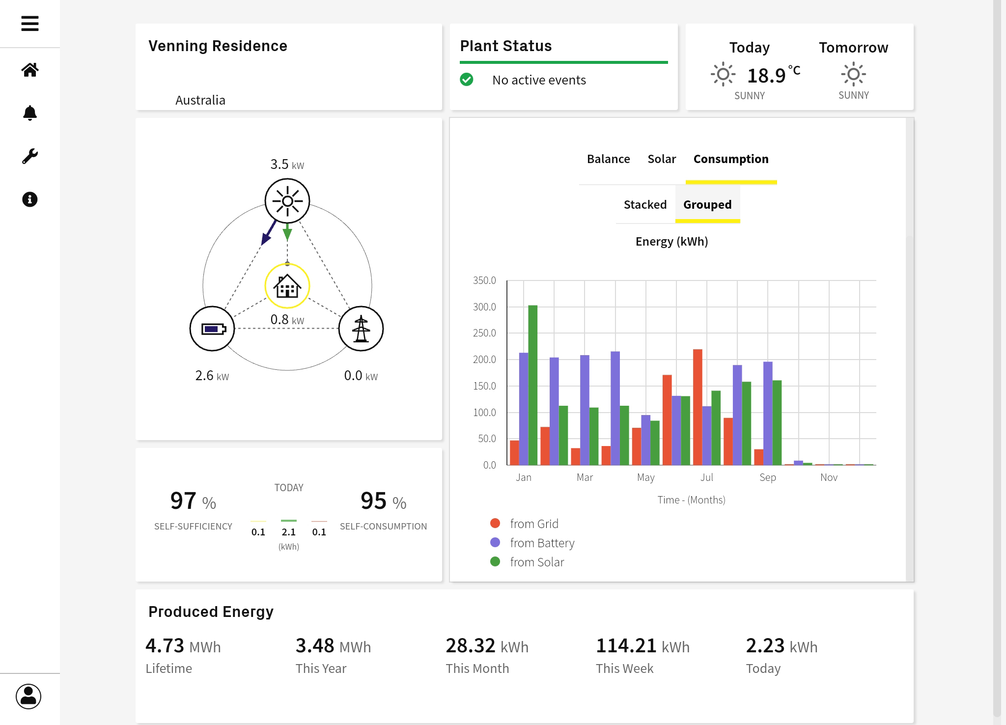Click the 2.1 kWh today value

(x=289, y=532)
